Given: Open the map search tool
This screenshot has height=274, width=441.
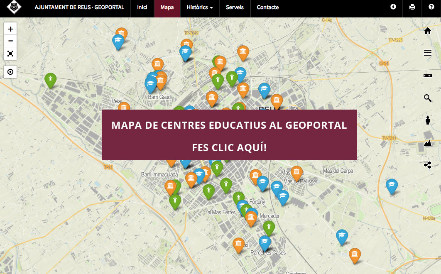Looking at the screenshot, I should (428, 98).
